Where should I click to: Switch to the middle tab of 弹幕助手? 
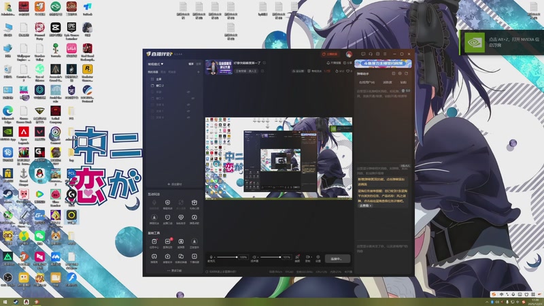387,82
